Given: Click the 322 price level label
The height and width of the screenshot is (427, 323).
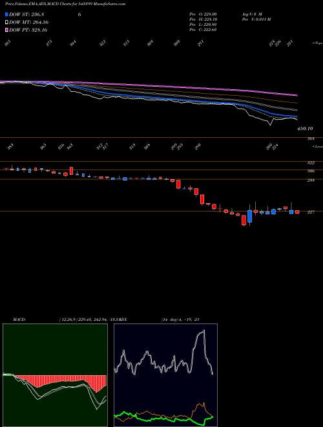Looking at the screenshot, I should (311, 163).
